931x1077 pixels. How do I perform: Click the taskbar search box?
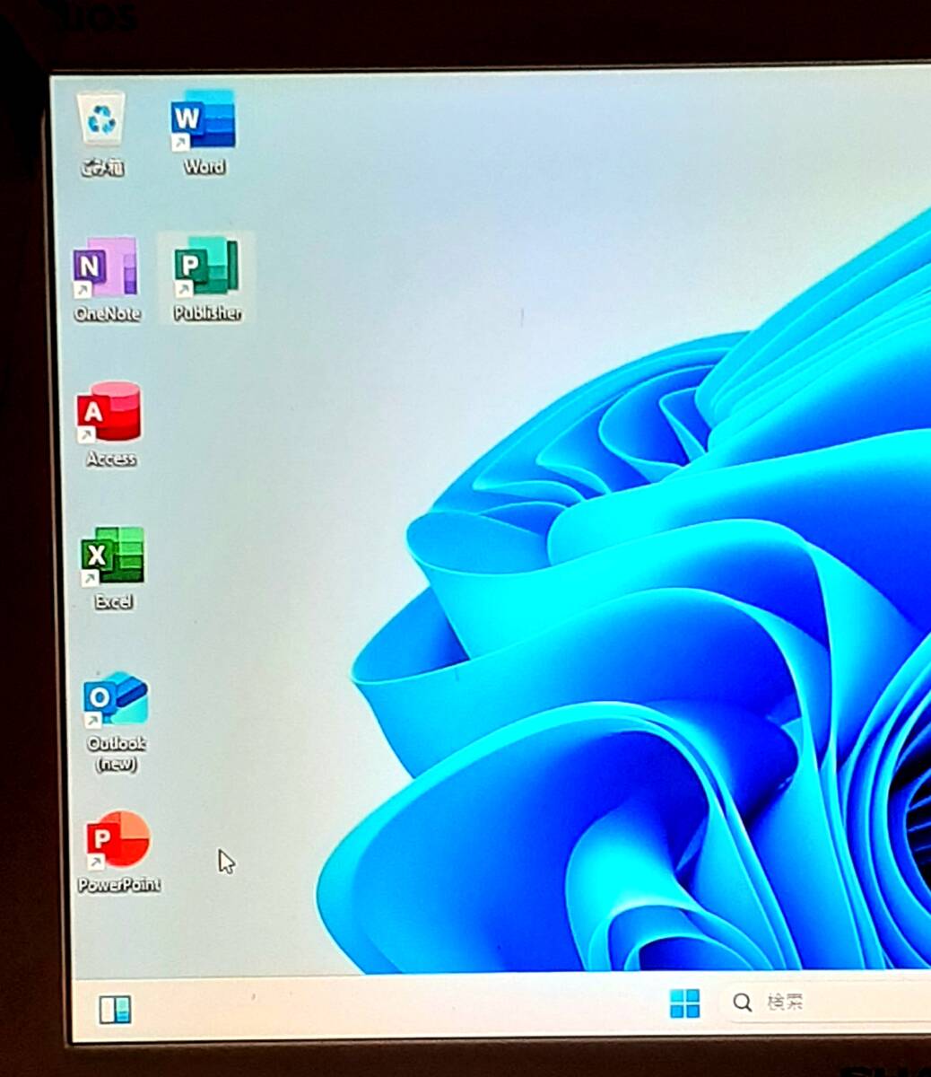825,1003
